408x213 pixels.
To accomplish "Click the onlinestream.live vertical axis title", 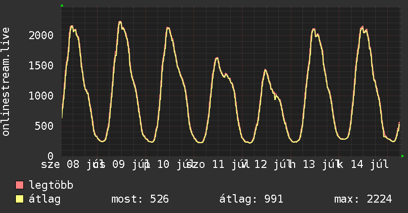I will [5, 82].
